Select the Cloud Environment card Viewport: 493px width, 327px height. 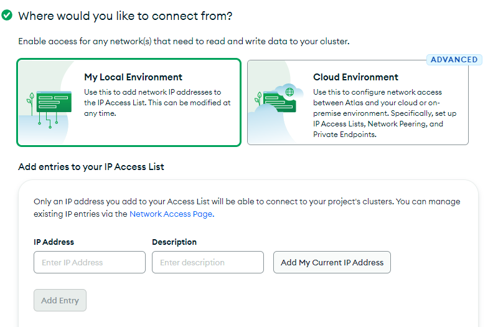pyautogui.click(x=358, y=103)
